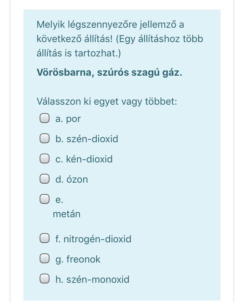Check the 'f. nitrogén-dioxid' checkbox
This screenshot has height=303, width=244.
[x=45, y=239]
